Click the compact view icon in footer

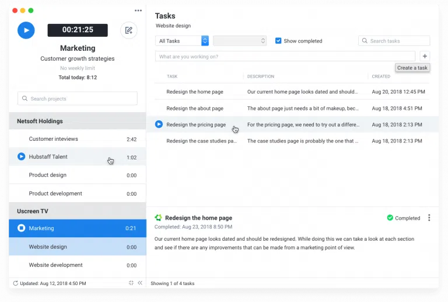131,283
